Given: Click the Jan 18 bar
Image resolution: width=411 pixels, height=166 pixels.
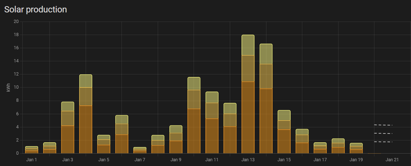Looking at the screenshot, I should coord(338,146).
